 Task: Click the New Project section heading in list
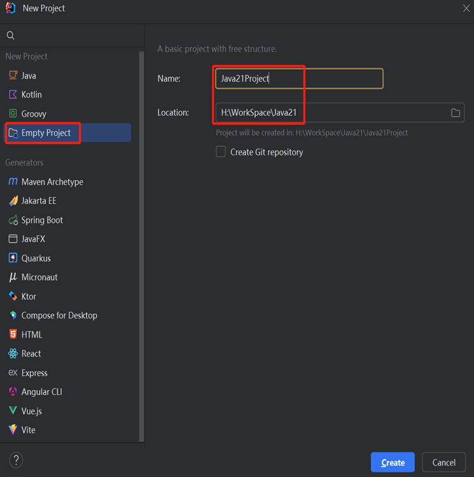coord(26,56)
